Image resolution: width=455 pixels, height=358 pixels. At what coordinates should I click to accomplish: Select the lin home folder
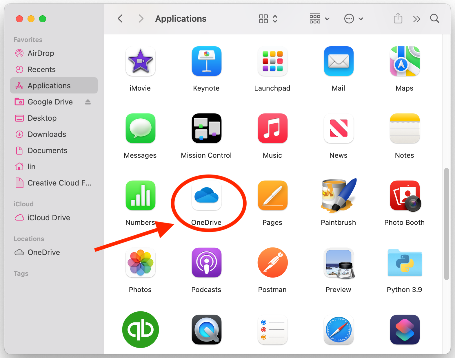[x=54, y=167]
